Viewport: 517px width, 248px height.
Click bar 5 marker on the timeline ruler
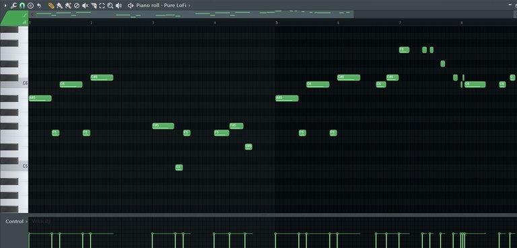click(x=277, y=23)
